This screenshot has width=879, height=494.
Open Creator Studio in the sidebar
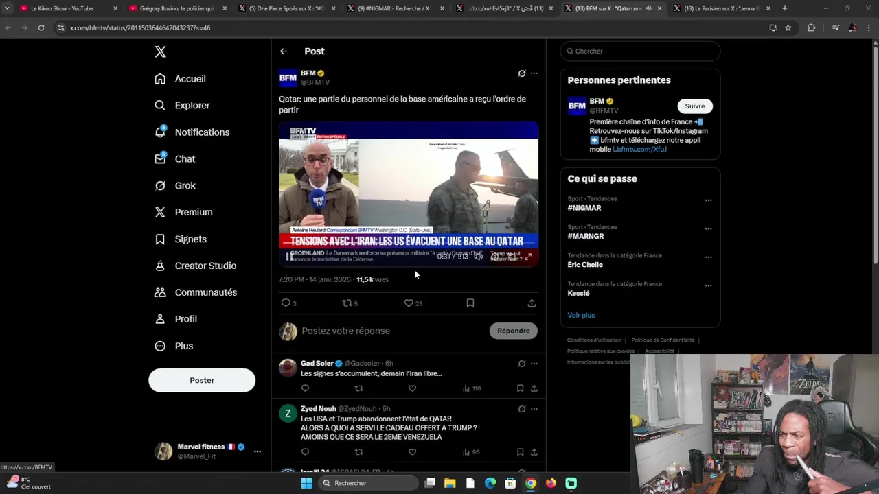tap(196, 266)
